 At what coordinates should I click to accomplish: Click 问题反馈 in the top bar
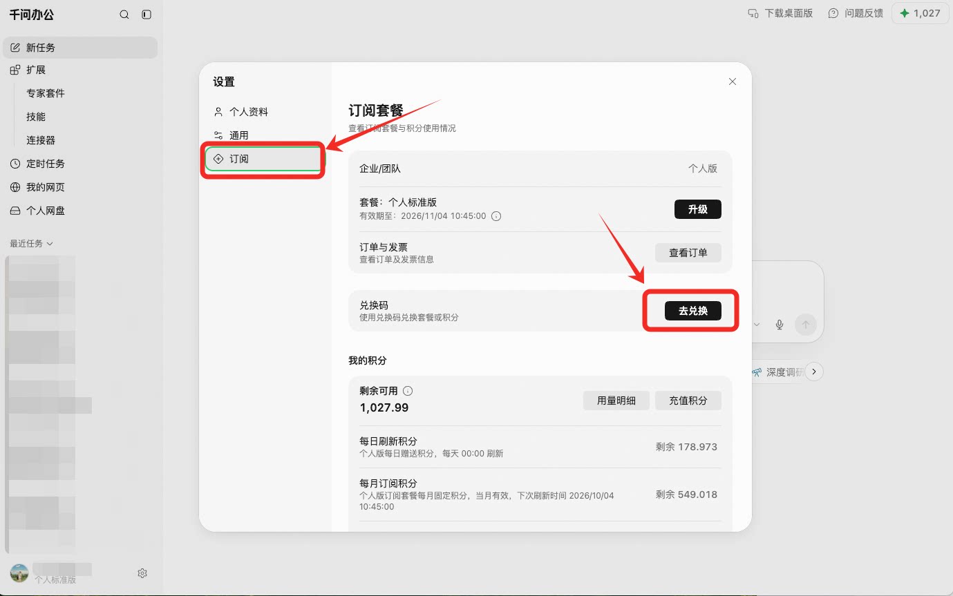click(x=856, y=13)
